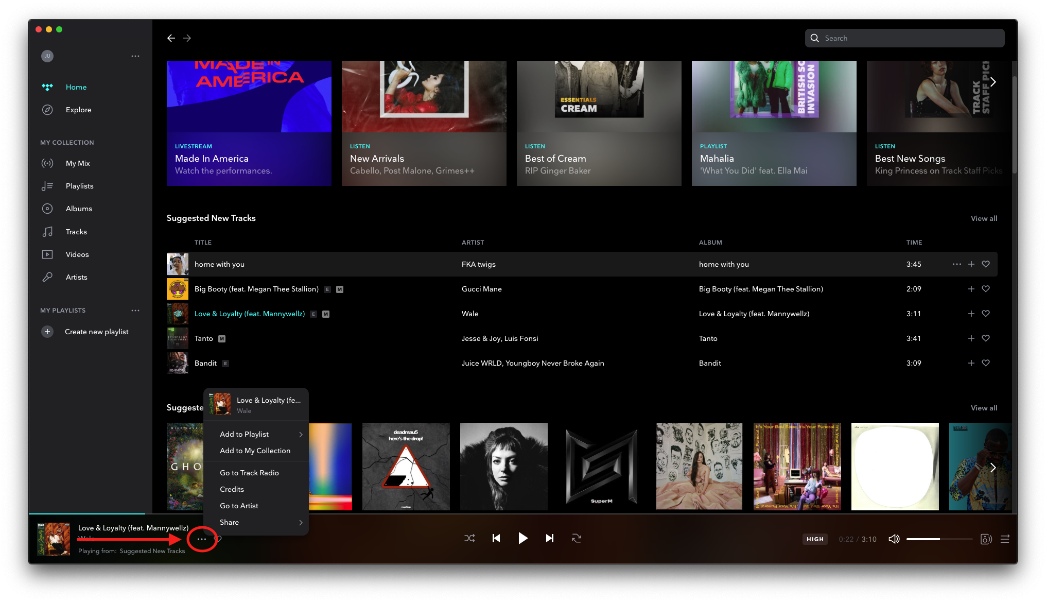1046x602 pixels.
Task: Click the Gucci Mane artist link
Action: (x=481, y=289)
